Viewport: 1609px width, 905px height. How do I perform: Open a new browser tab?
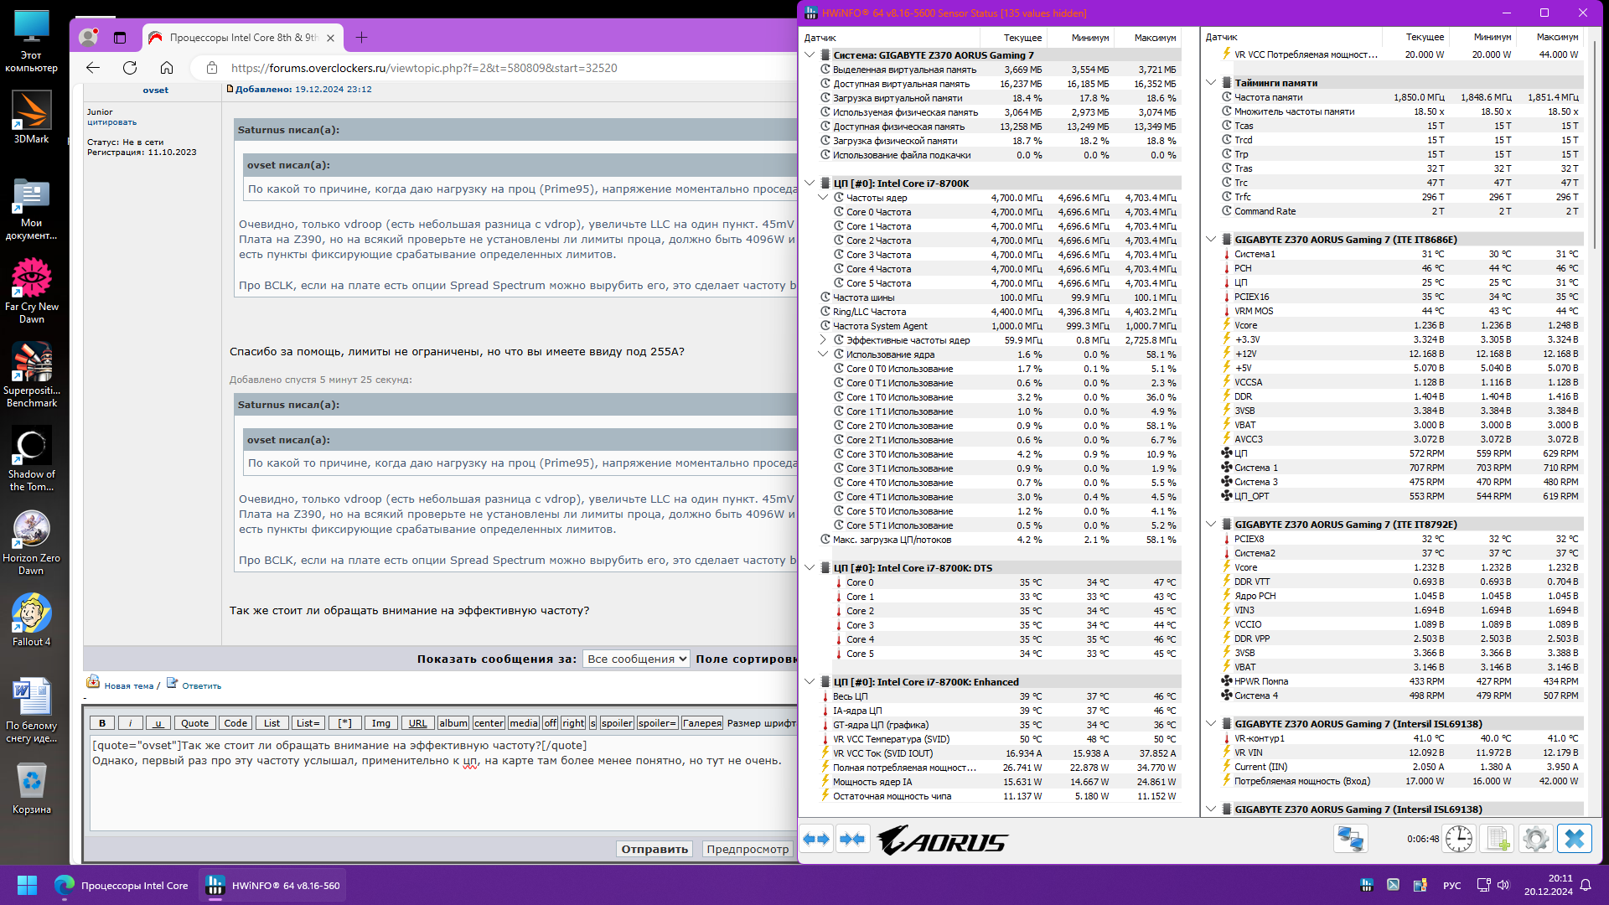click(x=361, y=38)
